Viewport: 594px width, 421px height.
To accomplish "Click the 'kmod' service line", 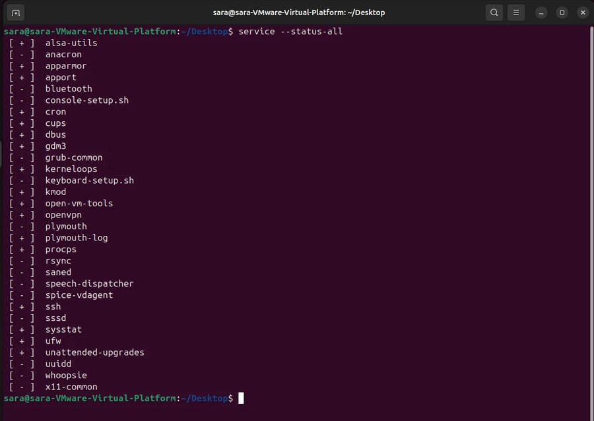I will click(38, 192).
